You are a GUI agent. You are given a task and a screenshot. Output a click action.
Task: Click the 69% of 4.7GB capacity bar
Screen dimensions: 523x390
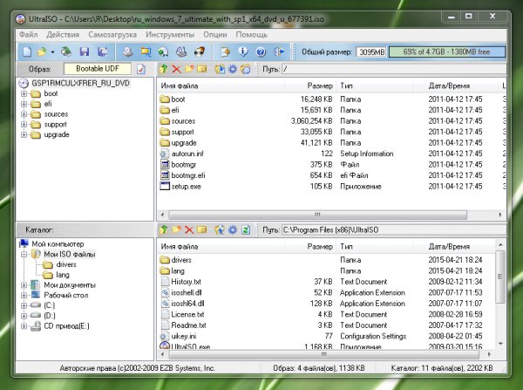click(x=446, y=51)
